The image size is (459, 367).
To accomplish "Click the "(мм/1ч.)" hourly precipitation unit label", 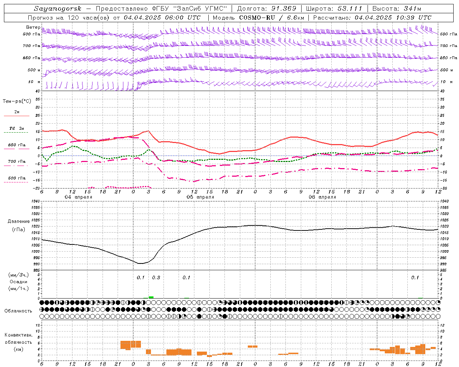I will click(x=18, y=289).
